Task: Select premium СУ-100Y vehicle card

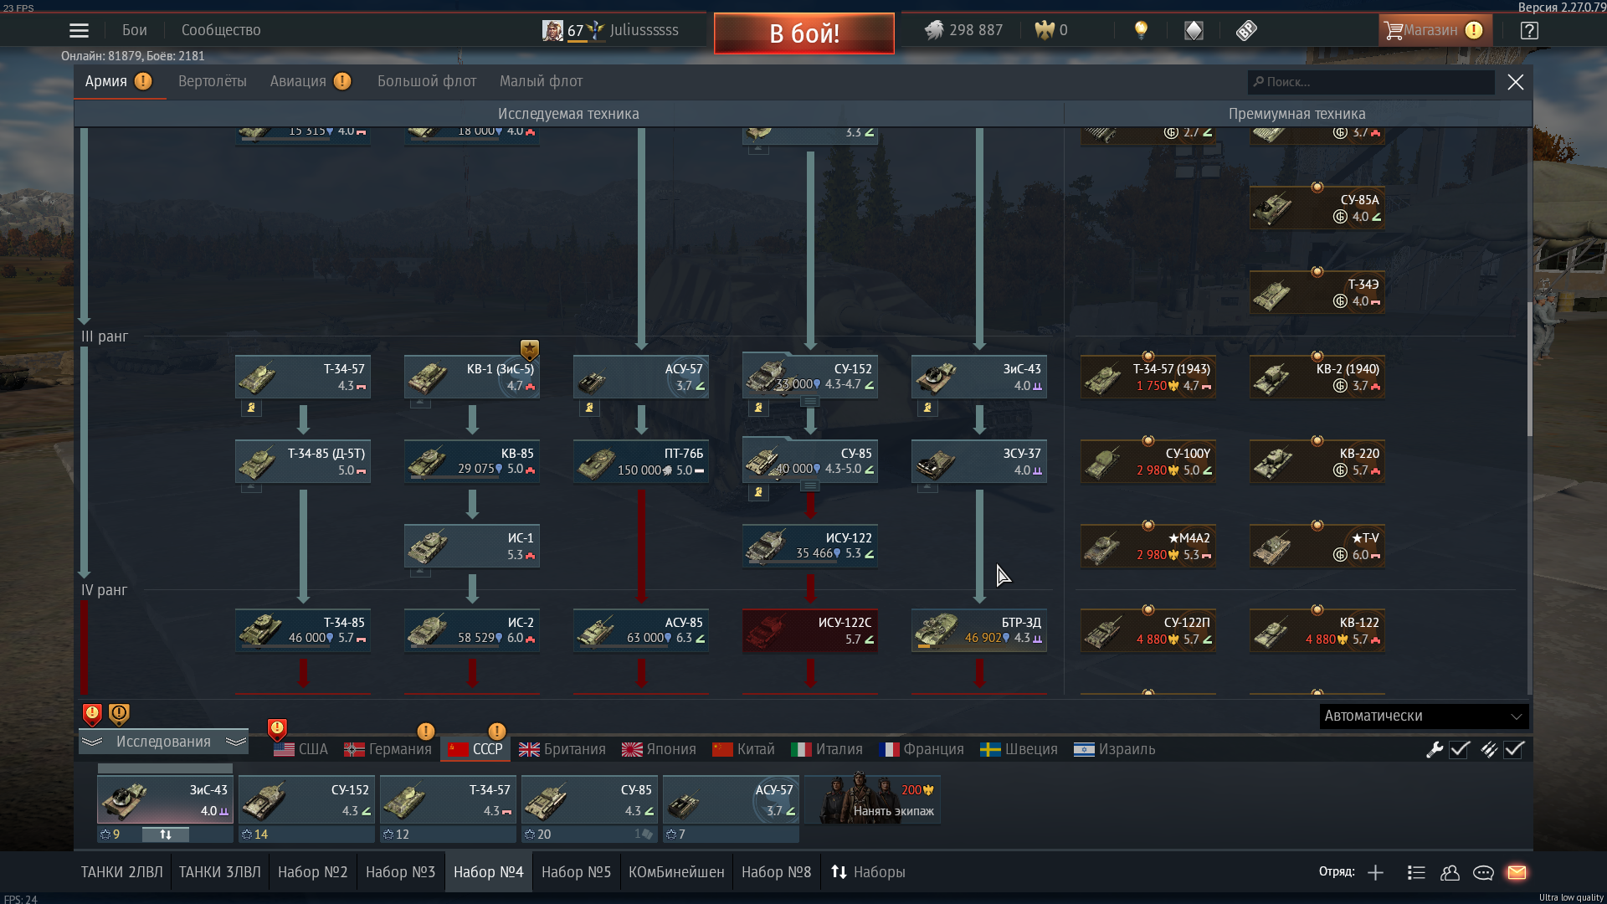Action: coord(1148,461)
